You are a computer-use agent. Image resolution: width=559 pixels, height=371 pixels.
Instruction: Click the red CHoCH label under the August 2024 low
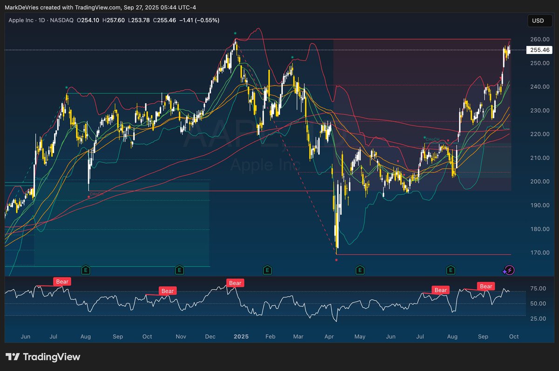96,194
